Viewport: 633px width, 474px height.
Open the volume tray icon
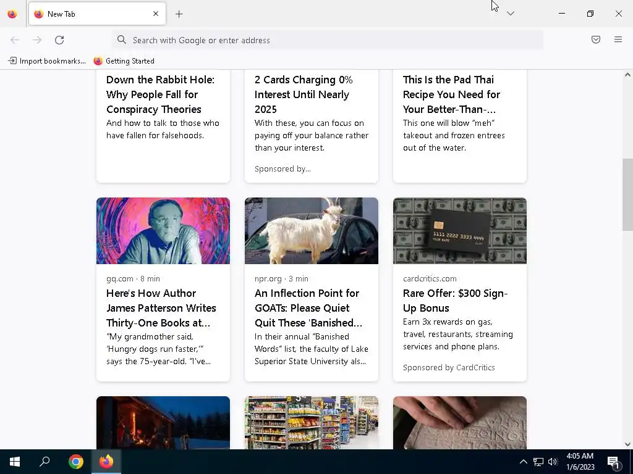coord(553,462)
